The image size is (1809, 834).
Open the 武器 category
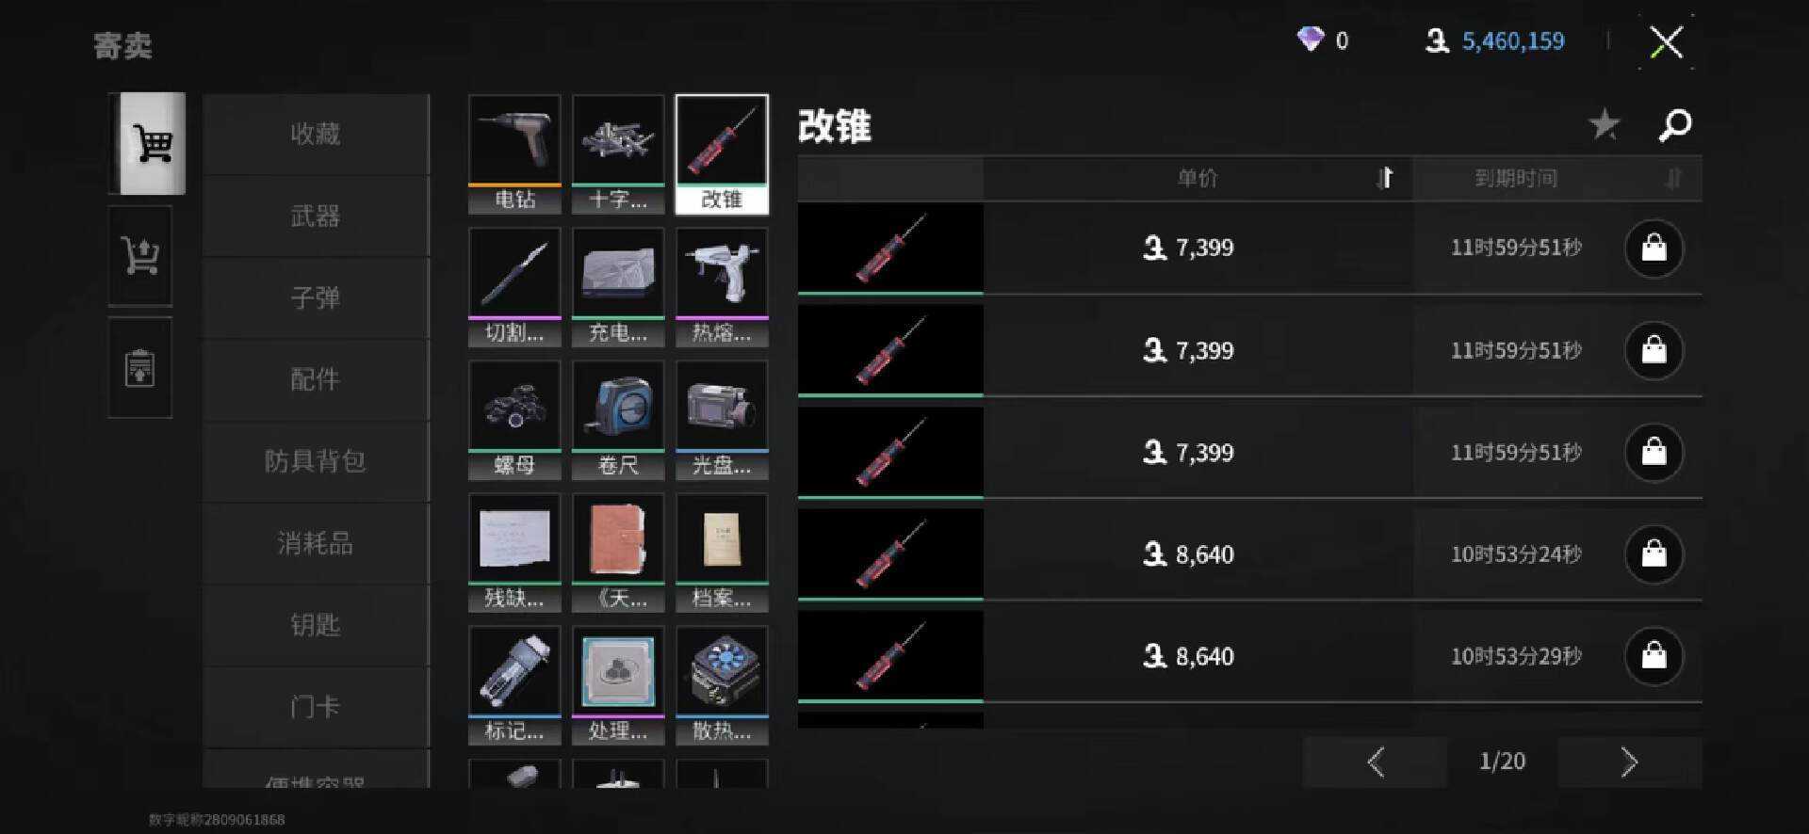point(316,217)
